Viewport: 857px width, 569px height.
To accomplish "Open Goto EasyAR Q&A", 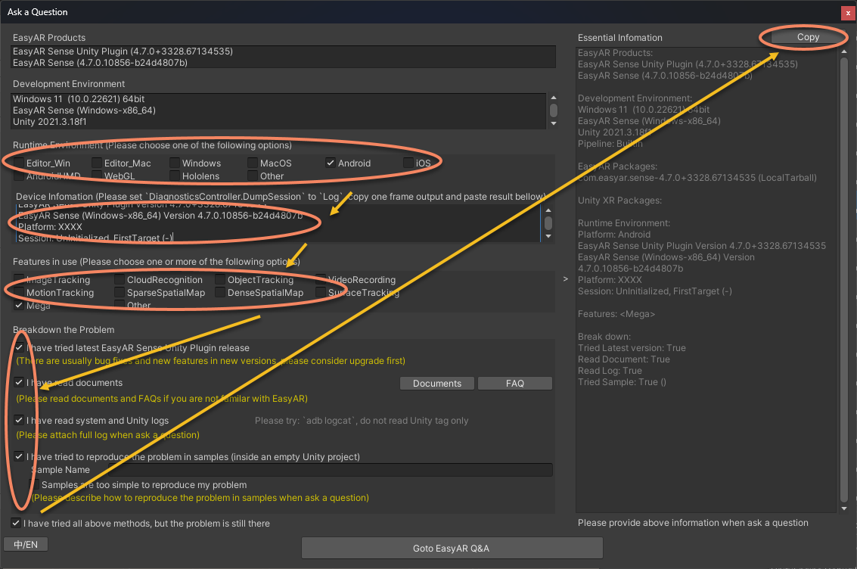I will pos(452,548).
